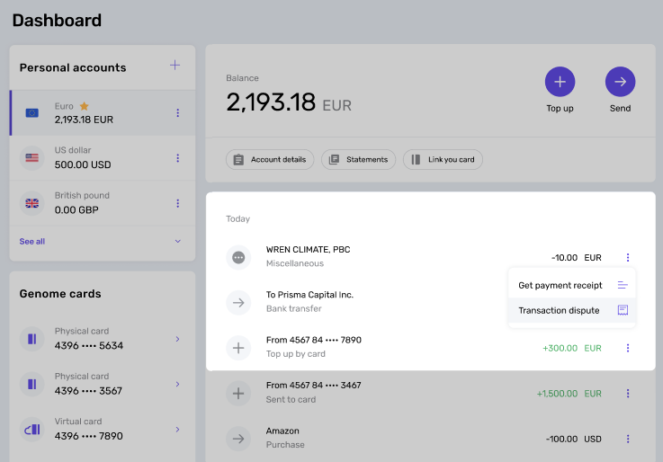Add a new personal account with plus icon
Screen dimensions: 663x462
(175, 65)
